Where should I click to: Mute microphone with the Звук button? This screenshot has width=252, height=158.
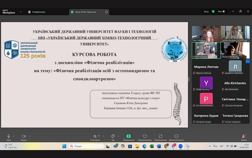9,137
